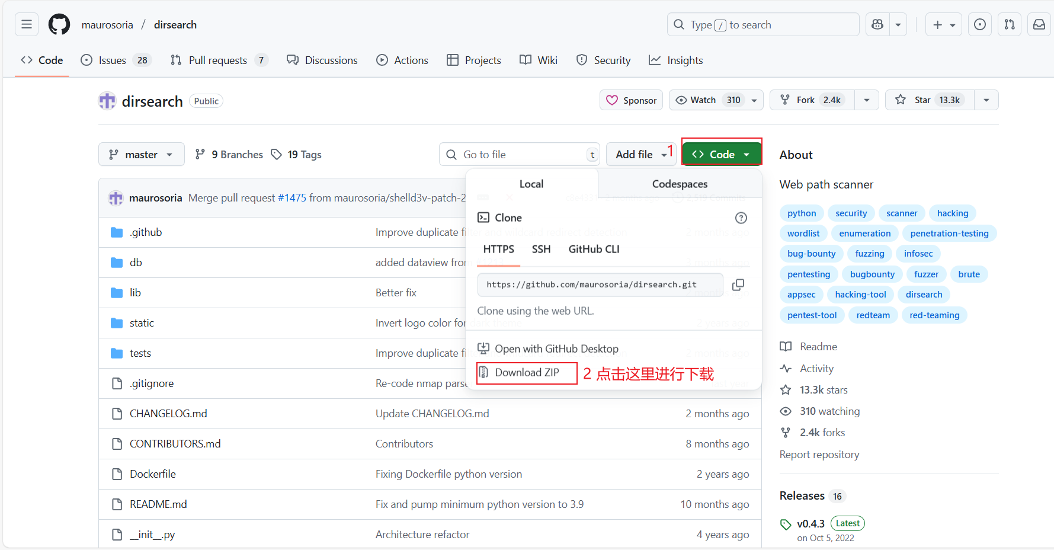Switch to the Codespaces tab
The image size is (1054, 550).
680,184
